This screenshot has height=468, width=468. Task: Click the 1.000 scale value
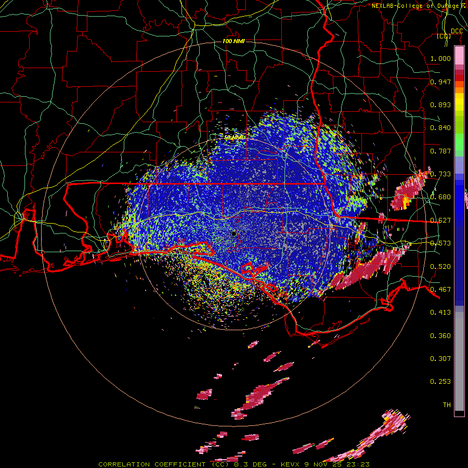click(440, 58)
